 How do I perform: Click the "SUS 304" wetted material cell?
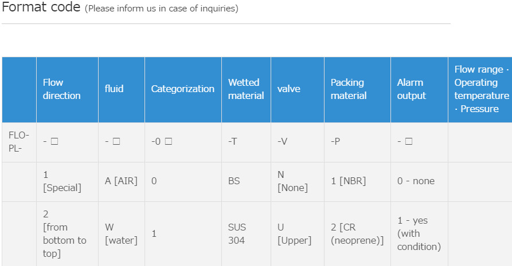tap(237, 233)
